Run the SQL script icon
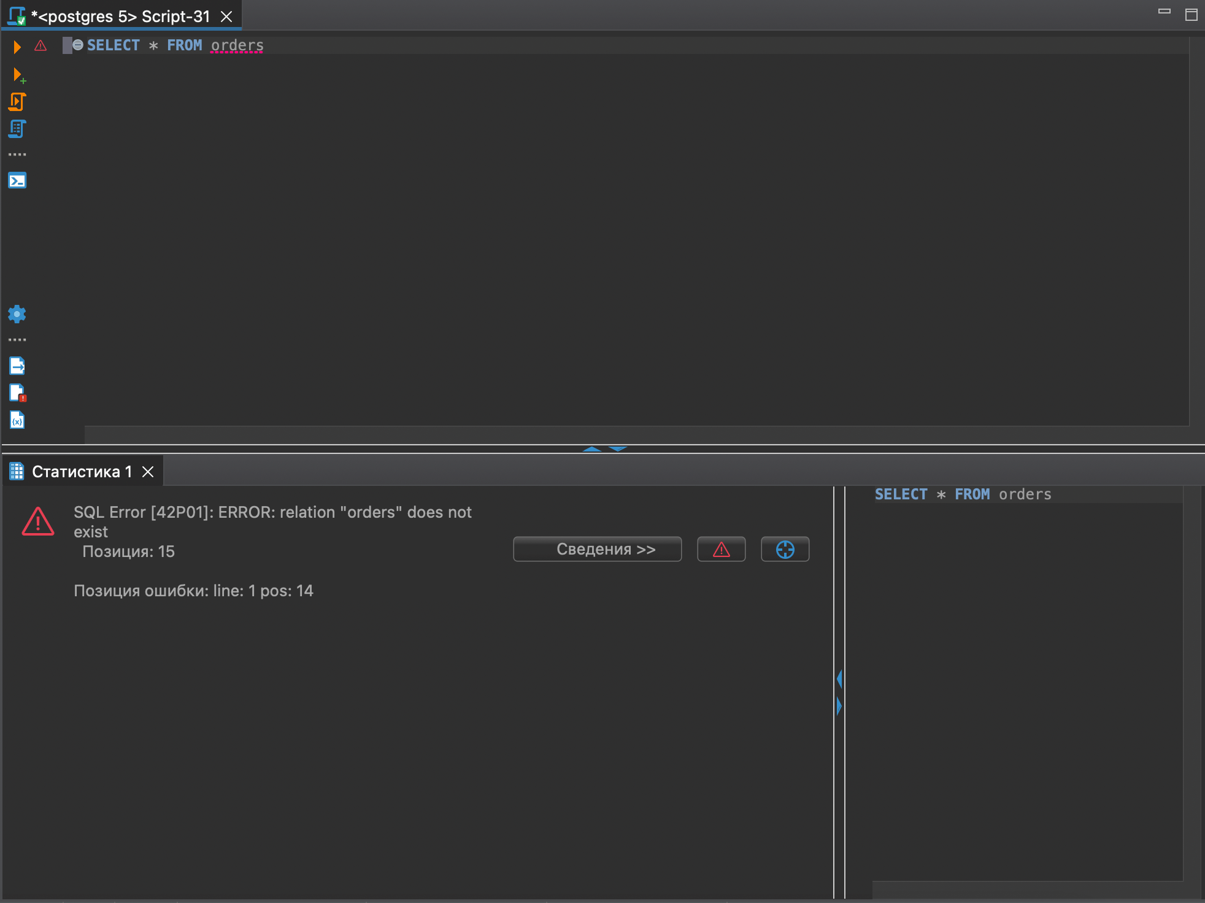This screenshot has height=903, width=1205. [17, 102]
